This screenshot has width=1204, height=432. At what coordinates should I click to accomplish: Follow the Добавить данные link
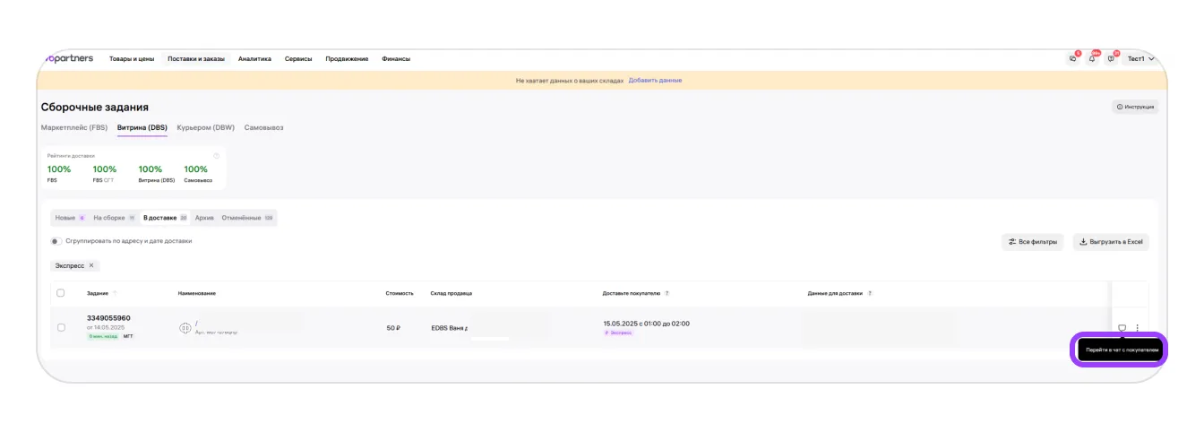[x=655, y=81]
